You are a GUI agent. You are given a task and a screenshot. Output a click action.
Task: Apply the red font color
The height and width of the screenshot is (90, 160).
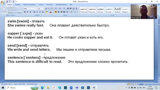click(50, 12)
